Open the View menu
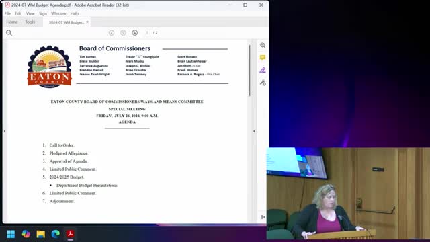 point(30,13)
